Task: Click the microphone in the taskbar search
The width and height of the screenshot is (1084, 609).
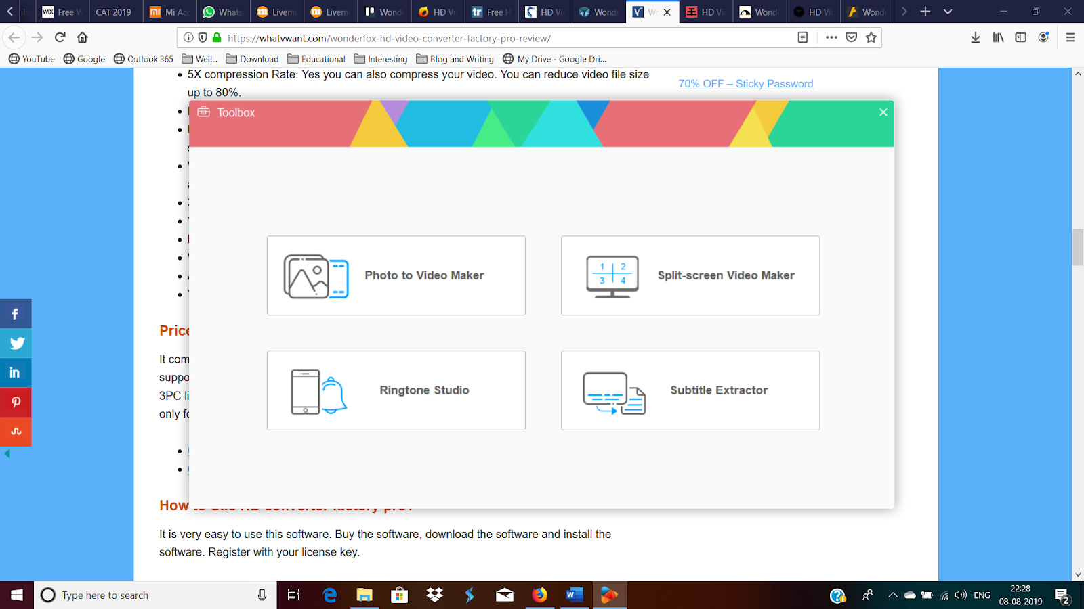Action: [x=262, y=595]
